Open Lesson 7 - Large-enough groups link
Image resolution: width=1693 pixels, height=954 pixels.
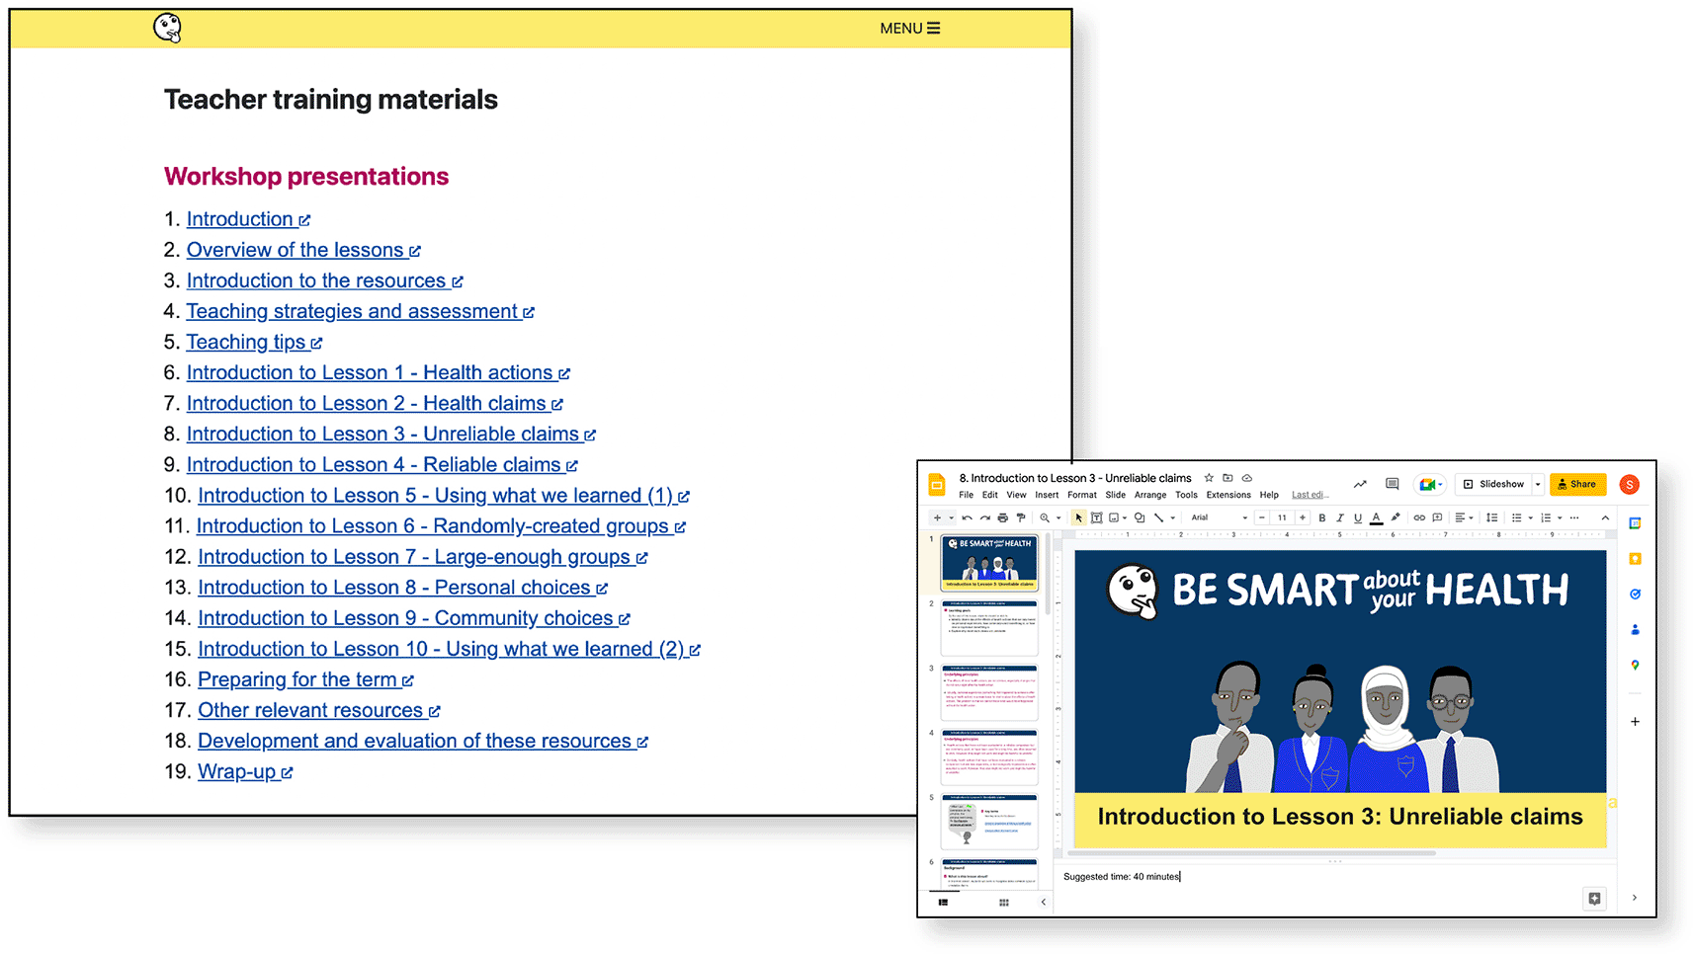422,556
